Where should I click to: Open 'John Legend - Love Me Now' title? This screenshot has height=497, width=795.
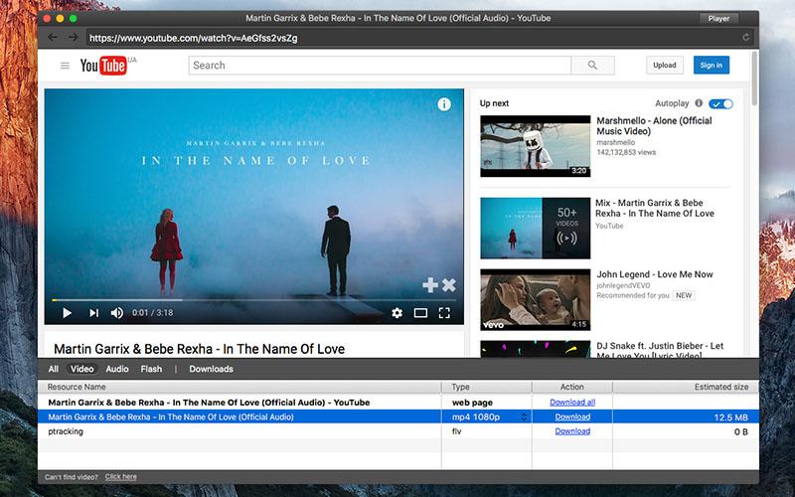coord(655,274)
